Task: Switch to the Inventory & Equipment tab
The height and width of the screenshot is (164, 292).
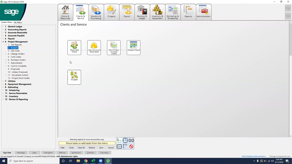Action: 157,12
